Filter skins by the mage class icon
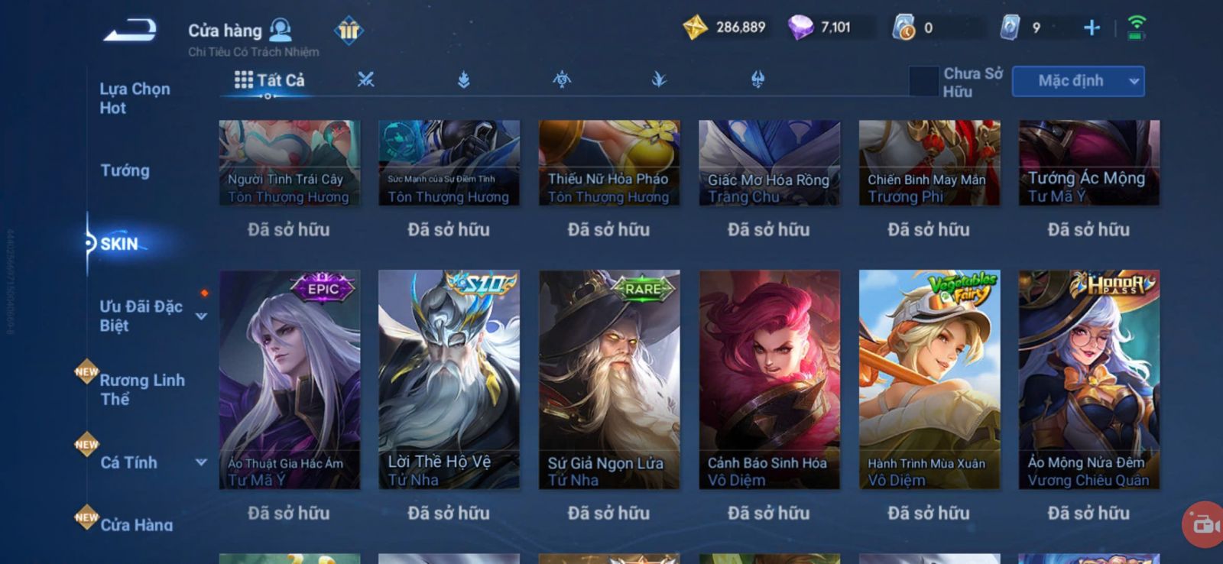Image resolution: width=1223 pixels, height=564 pixels. pos(464,79)
